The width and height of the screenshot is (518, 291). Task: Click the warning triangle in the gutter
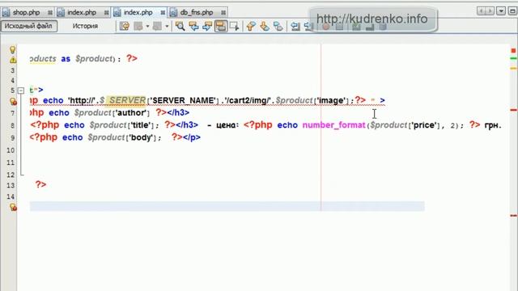point(13,60)
